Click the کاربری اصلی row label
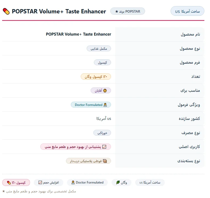 (189, 147)
